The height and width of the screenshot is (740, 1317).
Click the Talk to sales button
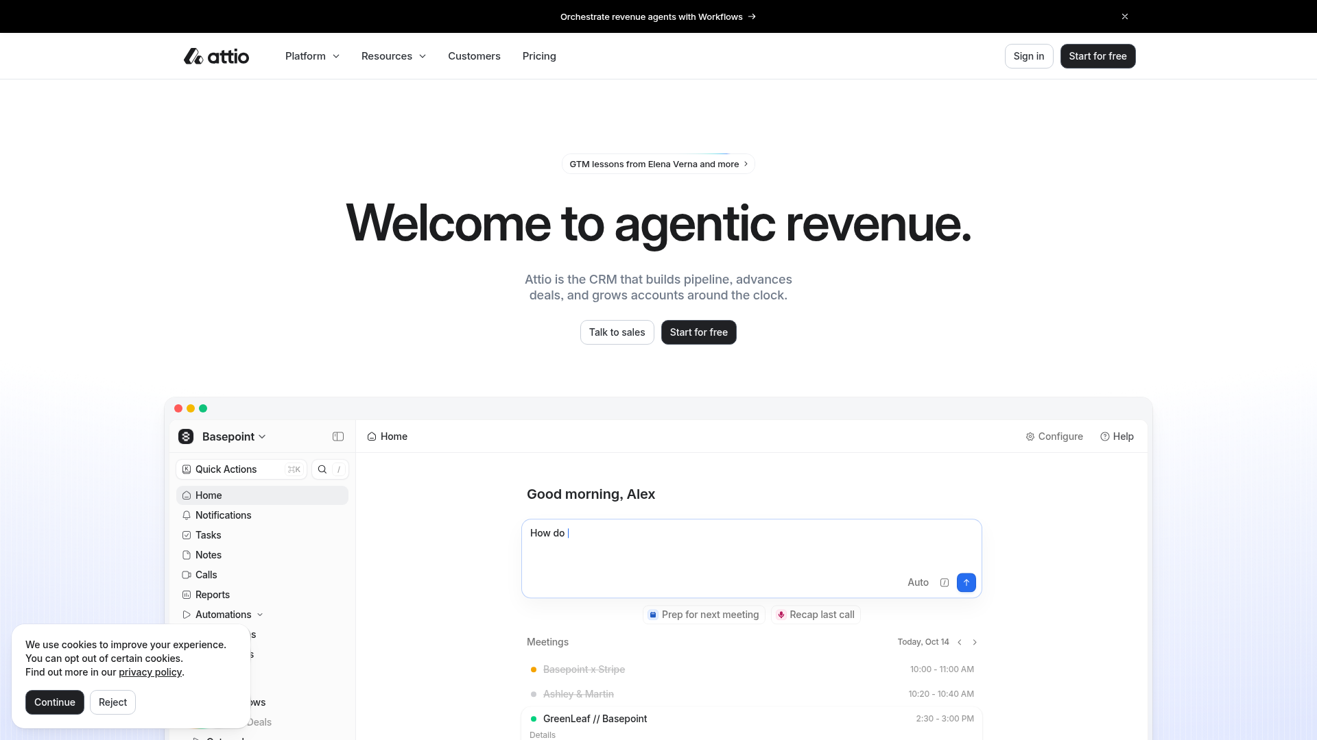pos(617,332)
